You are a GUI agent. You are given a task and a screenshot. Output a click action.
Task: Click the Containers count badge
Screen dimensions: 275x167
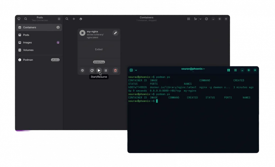point(58,27)
